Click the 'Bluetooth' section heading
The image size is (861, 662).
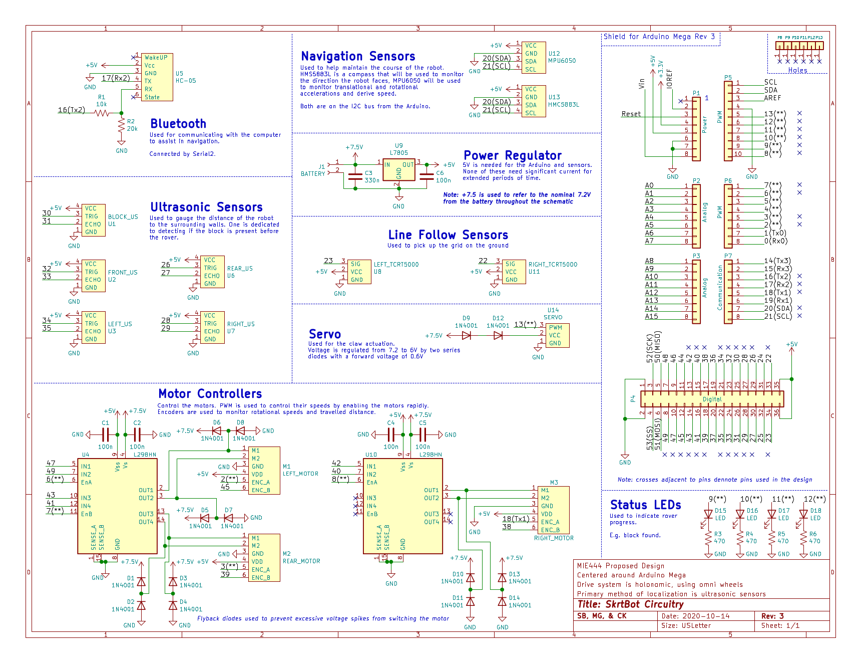[x=178, y=124]
